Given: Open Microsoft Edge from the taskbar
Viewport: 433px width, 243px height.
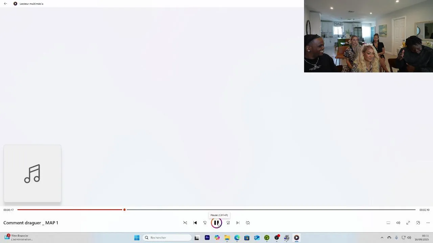Looking at the screenshot, I should [x=237, y=238].
